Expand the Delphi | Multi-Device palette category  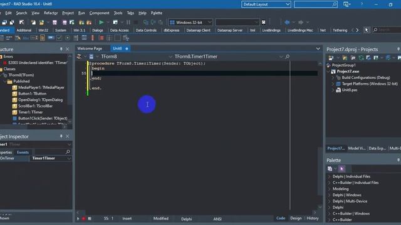pos(330,201)
